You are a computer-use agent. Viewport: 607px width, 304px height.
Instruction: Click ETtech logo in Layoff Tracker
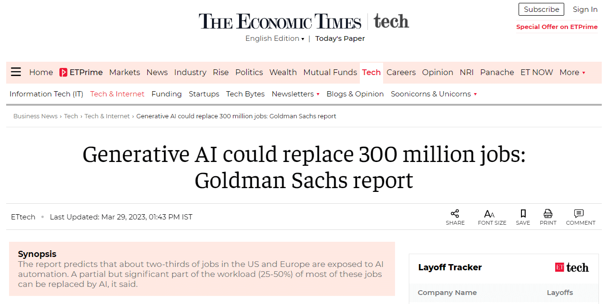point(572,267)
